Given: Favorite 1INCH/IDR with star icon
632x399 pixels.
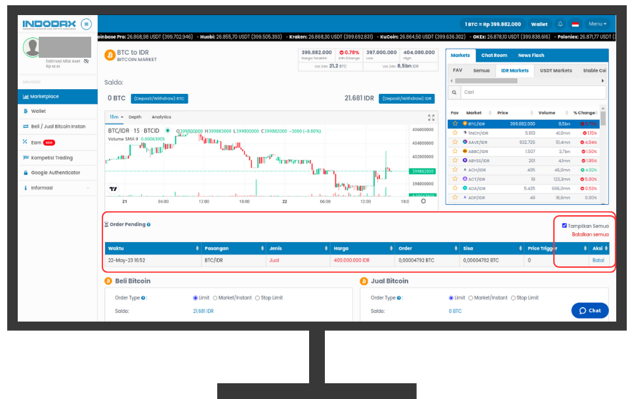Looking at the screenshot, I should pyautogui.click(x=455, y=133).
